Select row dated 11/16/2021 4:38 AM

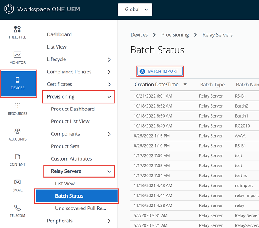[x=195, y=205]
